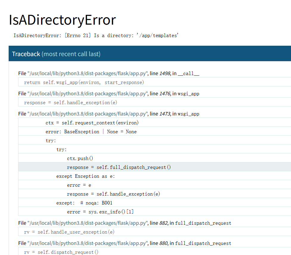Select the error = e source line

tap(79, 185)
